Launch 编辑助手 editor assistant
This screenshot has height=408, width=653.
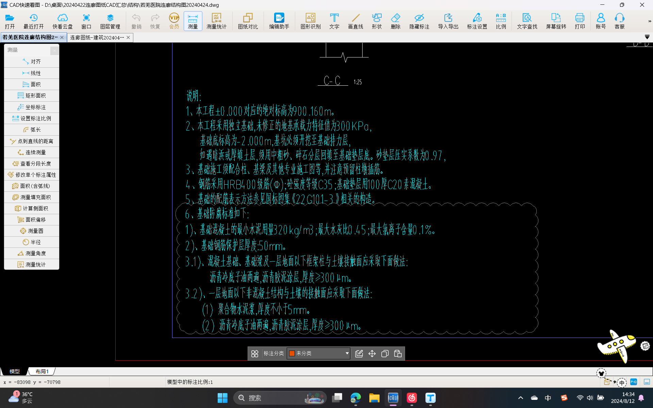click(279, 21)
